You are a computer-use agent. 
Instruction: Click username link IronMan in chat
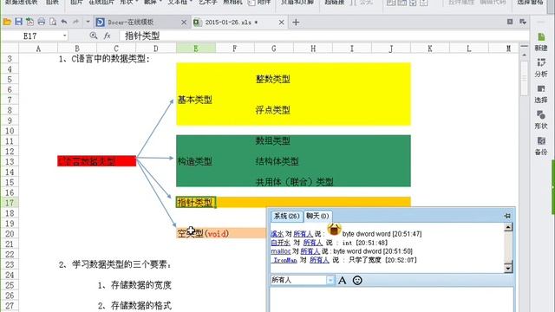[x=285, y=260]
